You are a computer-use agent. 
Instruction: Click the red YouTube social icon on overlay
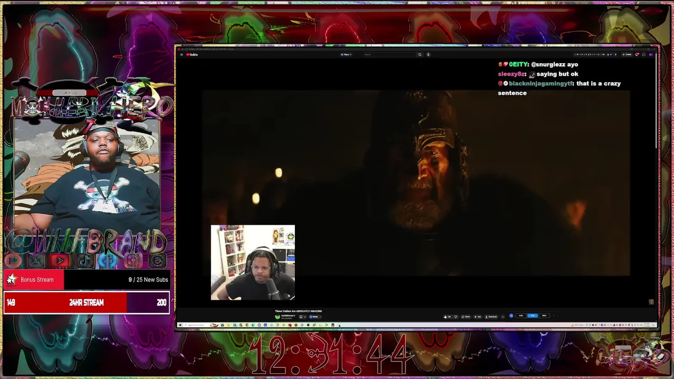(60, 260)
